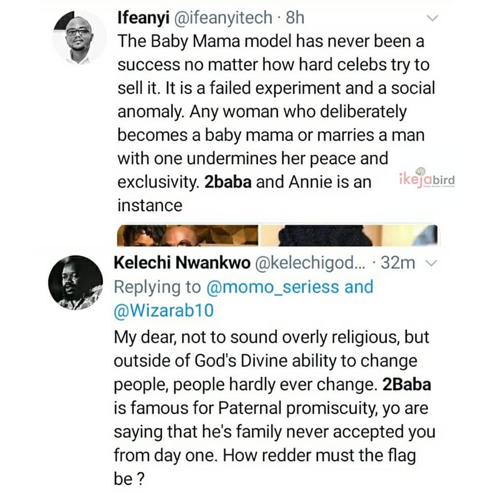Open the @momo_seriess mention

tap(272, 287)
